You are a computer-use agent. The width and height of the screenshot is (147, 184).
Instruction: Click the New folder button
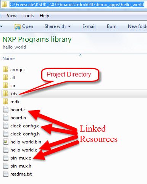(137, 26)
